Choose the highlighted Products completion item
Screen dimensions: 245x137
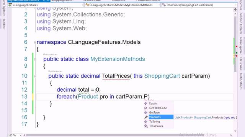[161, 117]
